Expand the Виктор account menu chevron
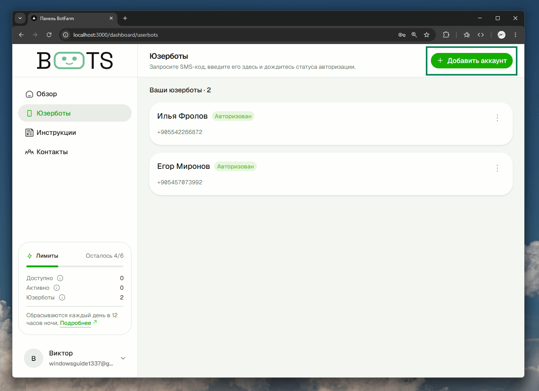 (x=123, y=358)
